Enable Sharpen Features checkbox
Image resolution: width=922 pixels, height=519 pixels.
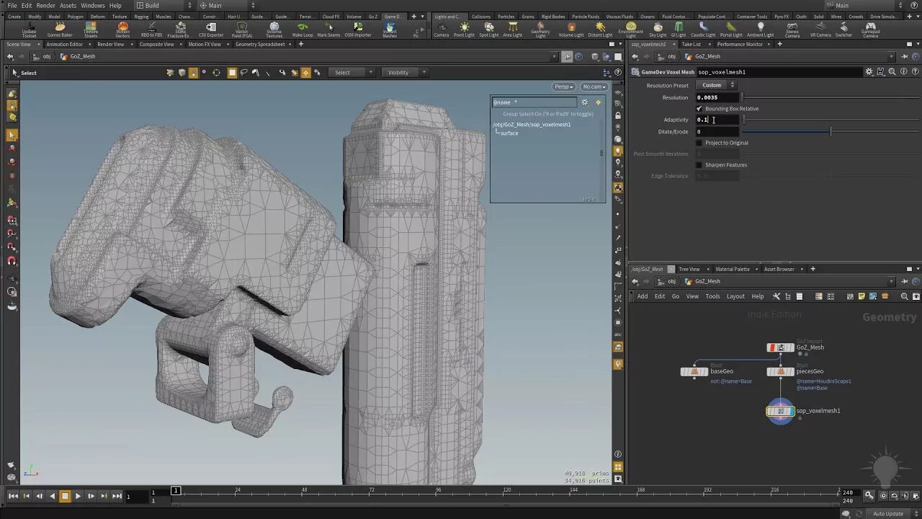click(x=699, y=165)
